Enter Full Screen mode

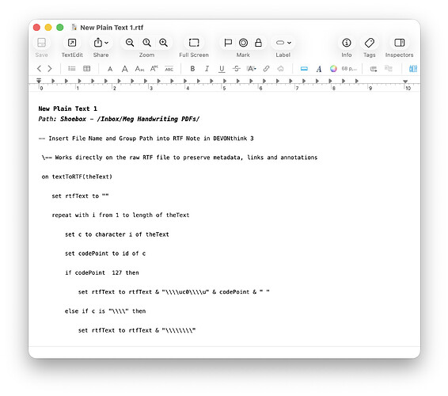pyautogui.click(x=194, y=43)
